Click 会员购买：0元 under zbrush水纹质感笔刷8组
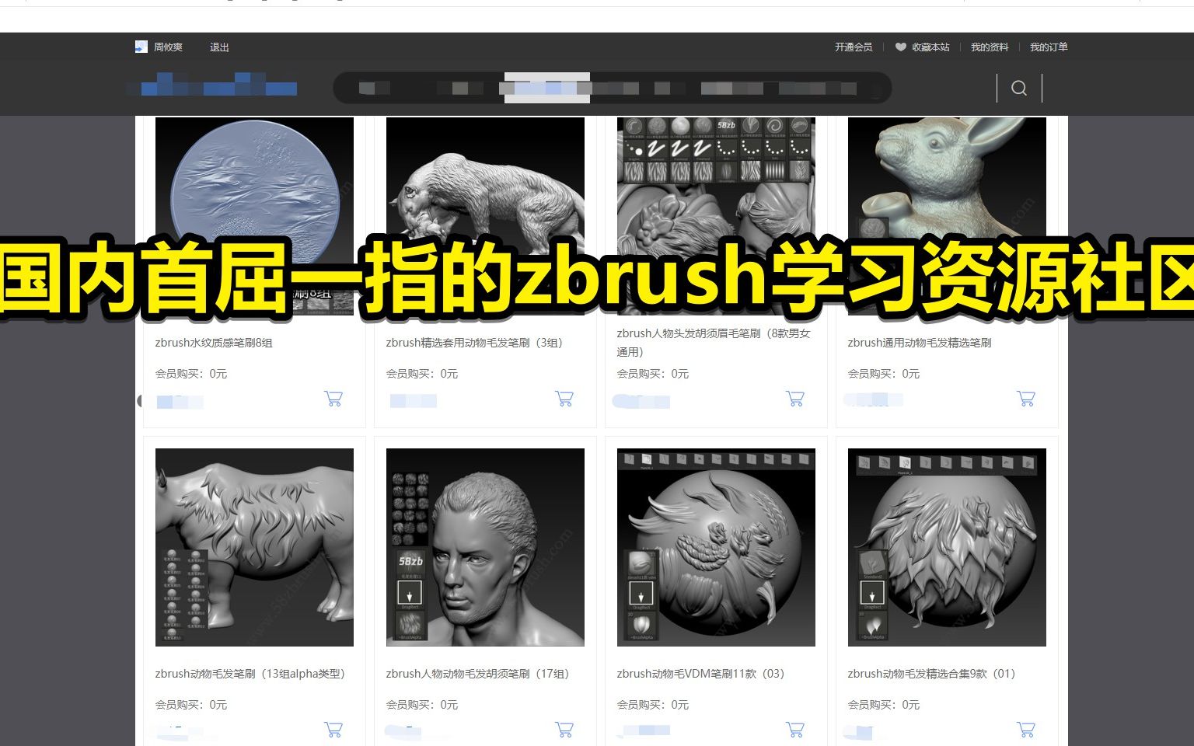Viewport: 1194px width, 746px height. click(191, 374)
